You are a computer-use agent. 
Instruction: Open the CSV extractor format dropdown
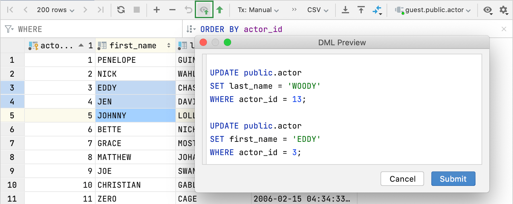click(x=318, y=10)
